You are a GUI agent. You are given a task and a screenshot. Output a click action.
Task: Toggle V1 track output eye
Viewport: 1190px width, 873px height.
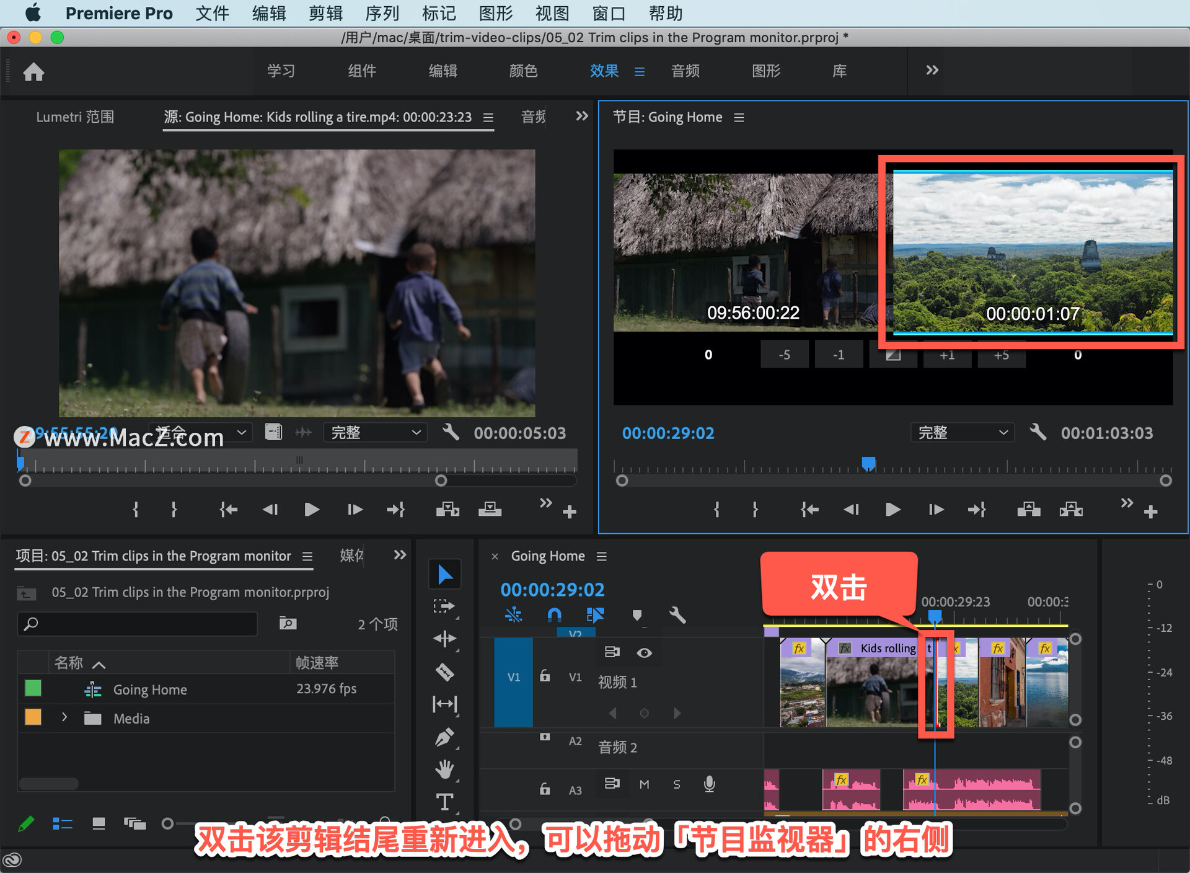click(x=644, y=652)
